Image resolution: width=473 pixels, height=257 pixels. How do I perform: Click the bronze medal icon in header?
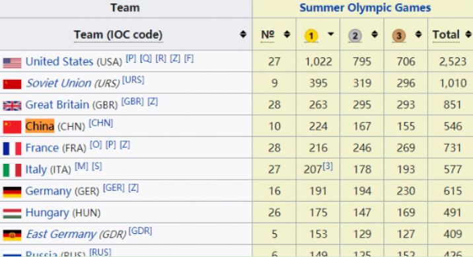[399, 36]
